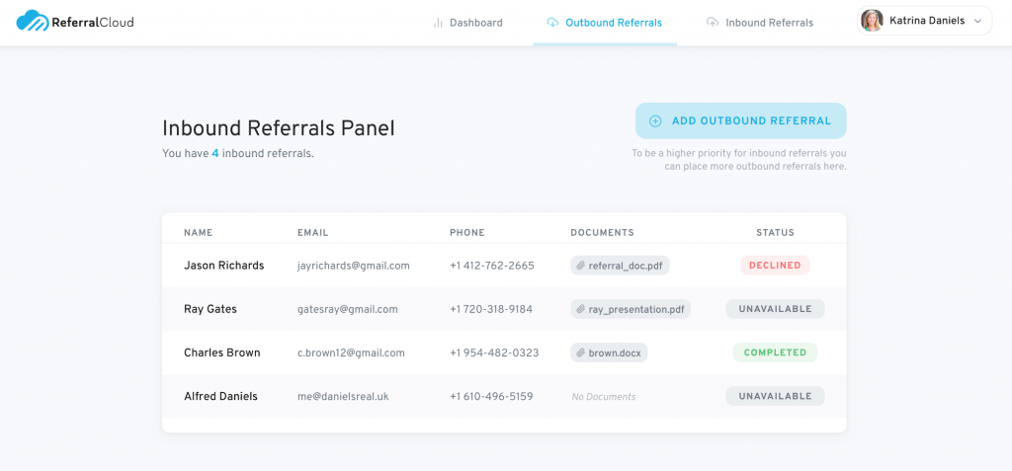The width and height of the screenshot is (1012, 471).
Task: Click the DOCUMENTS column header
Action: click(x=602, y=232)
